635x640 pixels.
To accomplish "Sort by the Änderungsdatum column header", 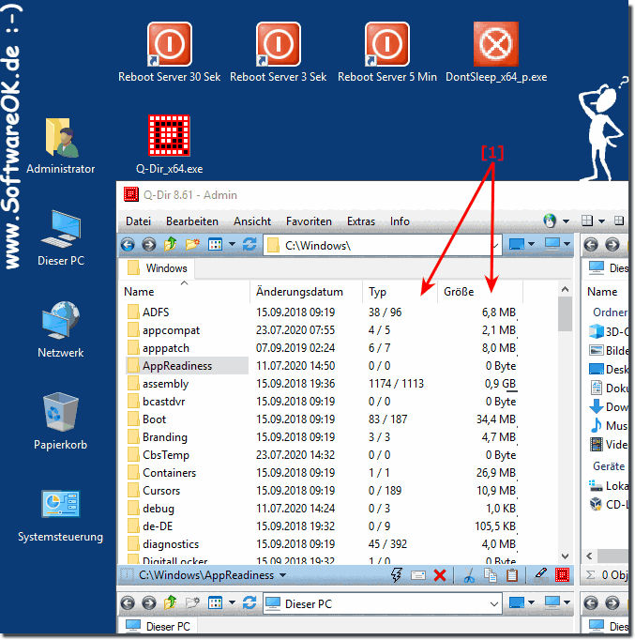I will [x=306, y=292].
